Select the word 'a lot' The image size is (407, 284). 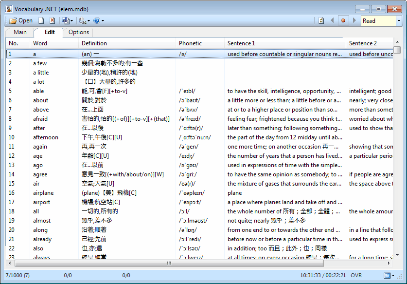39,82
